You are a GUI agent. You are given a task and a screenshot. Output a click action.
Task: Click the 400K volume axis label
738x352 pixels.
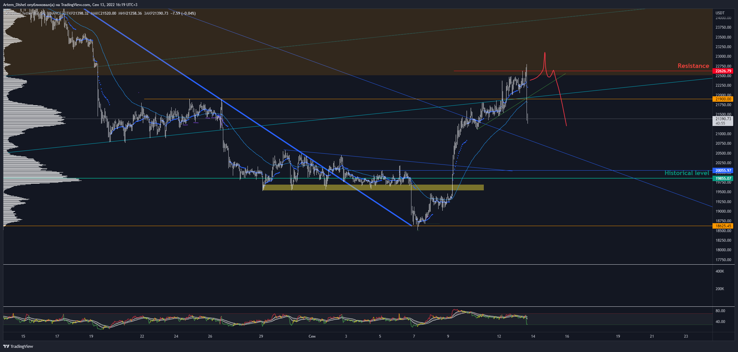click(x=720, y=271)
